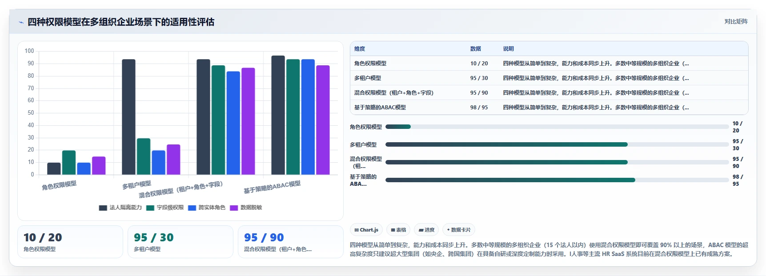Click the 数据 column header
The image size is (766, 276).
476,49
